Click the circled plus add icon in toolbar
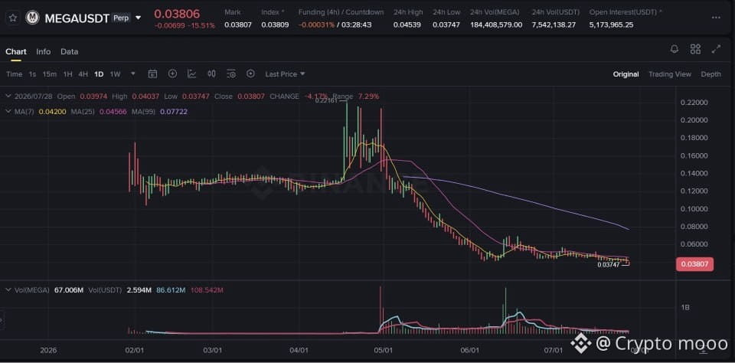 pyautogui.click(x=172, y=74)
